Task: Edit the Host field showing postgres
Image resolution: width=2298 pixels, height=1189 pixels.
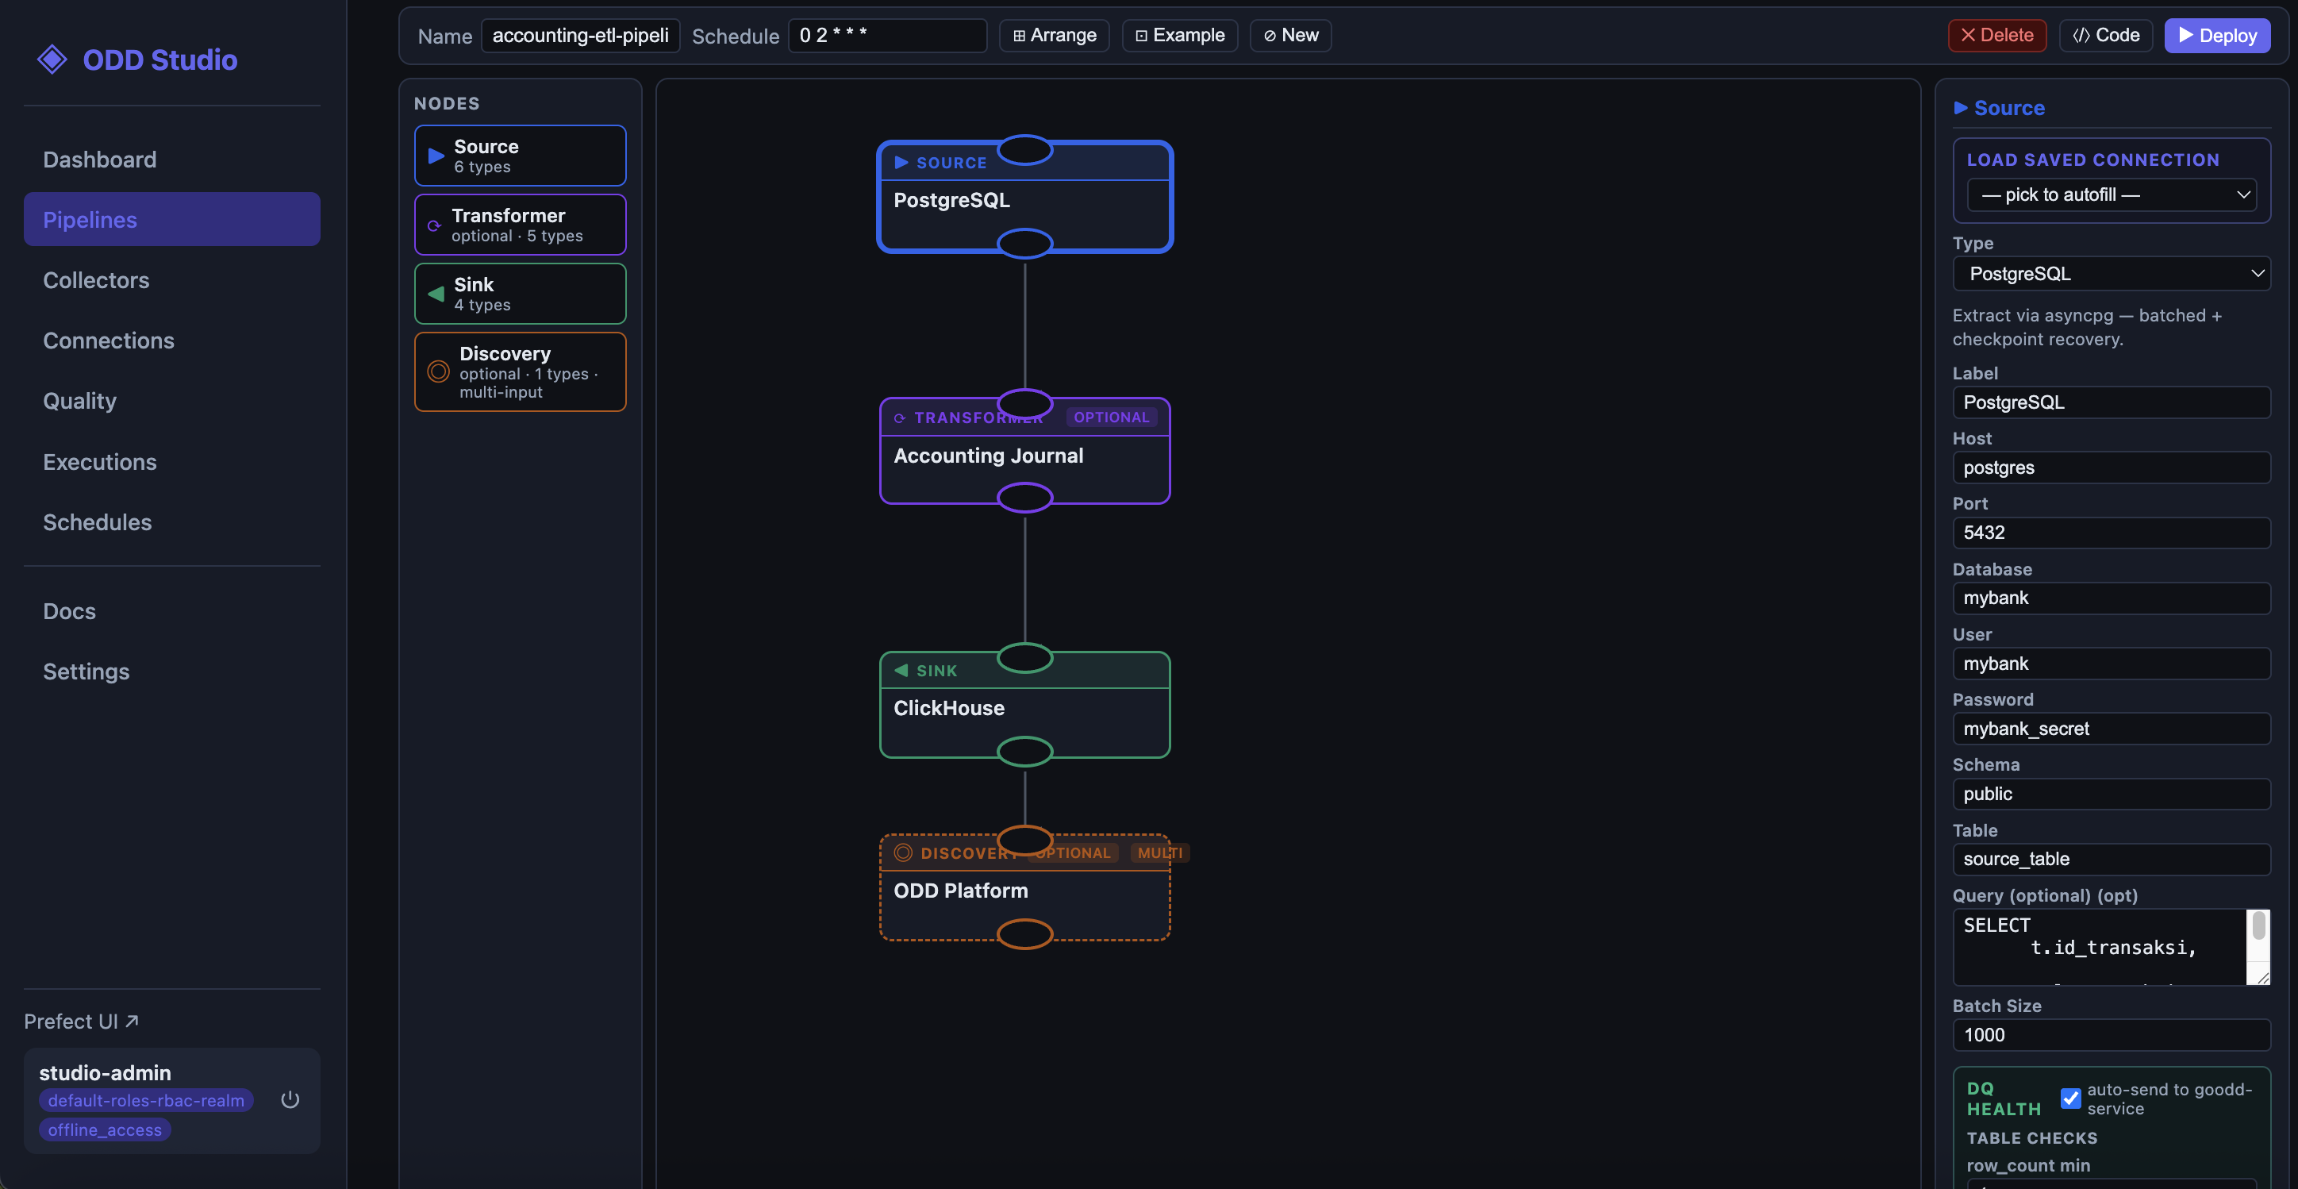Action: 2112,468
